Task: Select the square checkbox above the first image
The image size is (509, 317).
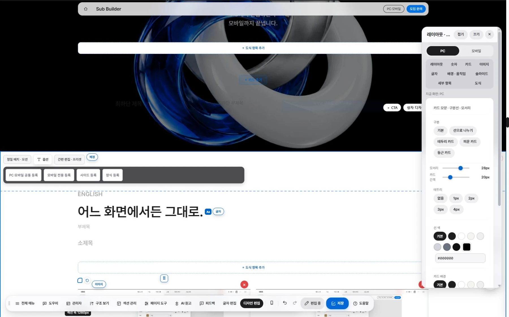Action: (x=80, y=280)
